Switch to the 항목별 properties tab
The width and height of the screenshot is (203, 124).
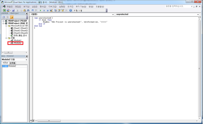click(13, 63)
